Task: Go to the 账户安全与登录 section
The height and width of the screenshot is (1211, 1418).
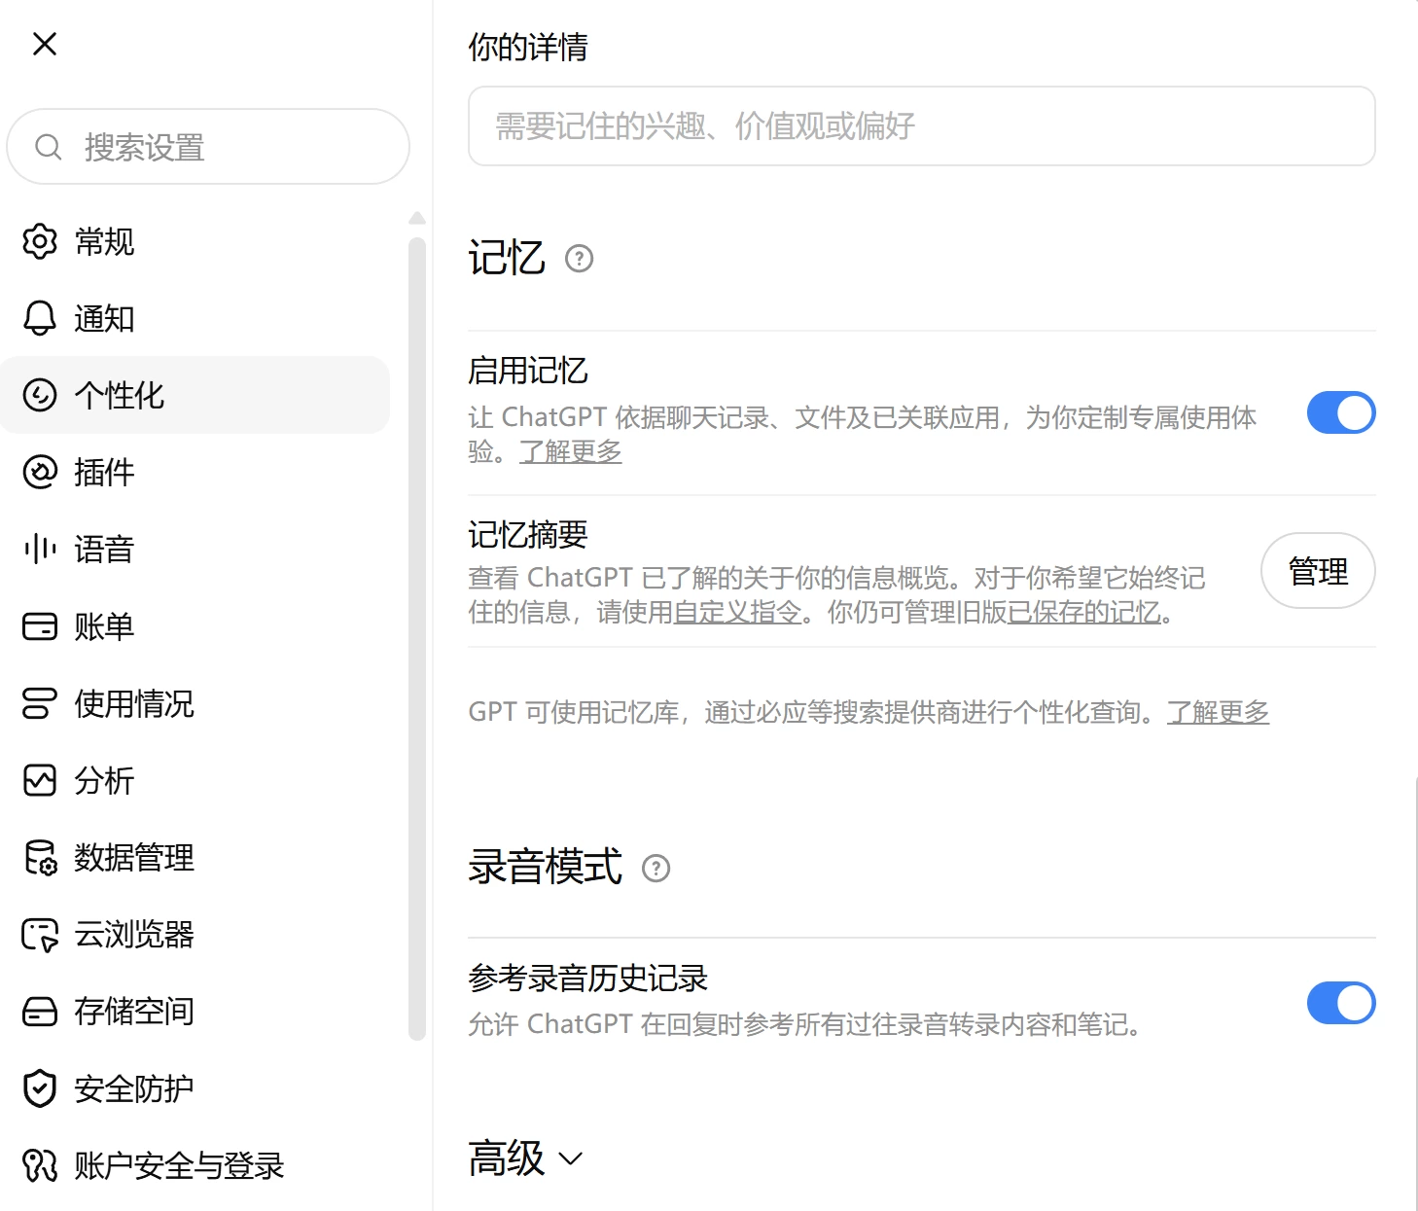Action: [195, 1165]
